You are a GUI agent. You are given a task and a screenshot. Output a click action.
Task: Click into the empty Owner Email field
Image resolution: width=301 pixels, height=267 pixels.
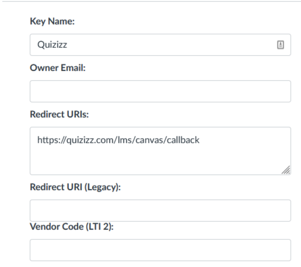tap(160, 91)
